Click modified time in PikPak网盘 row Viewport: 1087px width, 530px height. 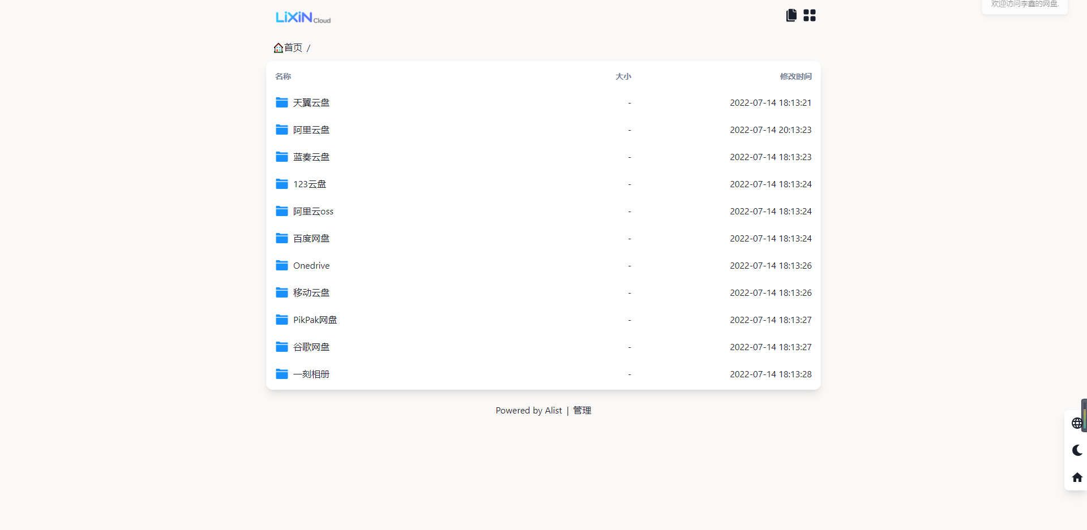[x=771, y=320]
